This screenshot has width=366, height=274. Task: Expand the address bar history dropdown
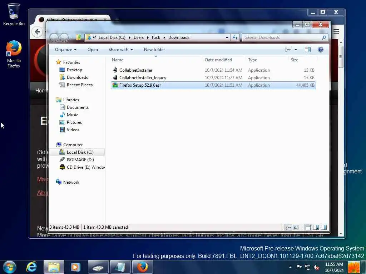[227, 37]
